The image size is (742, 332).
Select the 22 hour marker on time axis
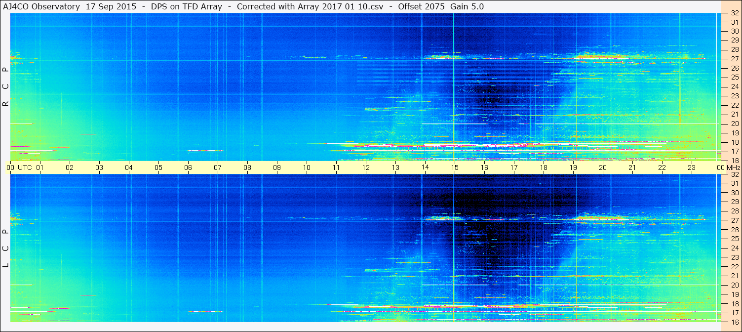coord(662,167)
